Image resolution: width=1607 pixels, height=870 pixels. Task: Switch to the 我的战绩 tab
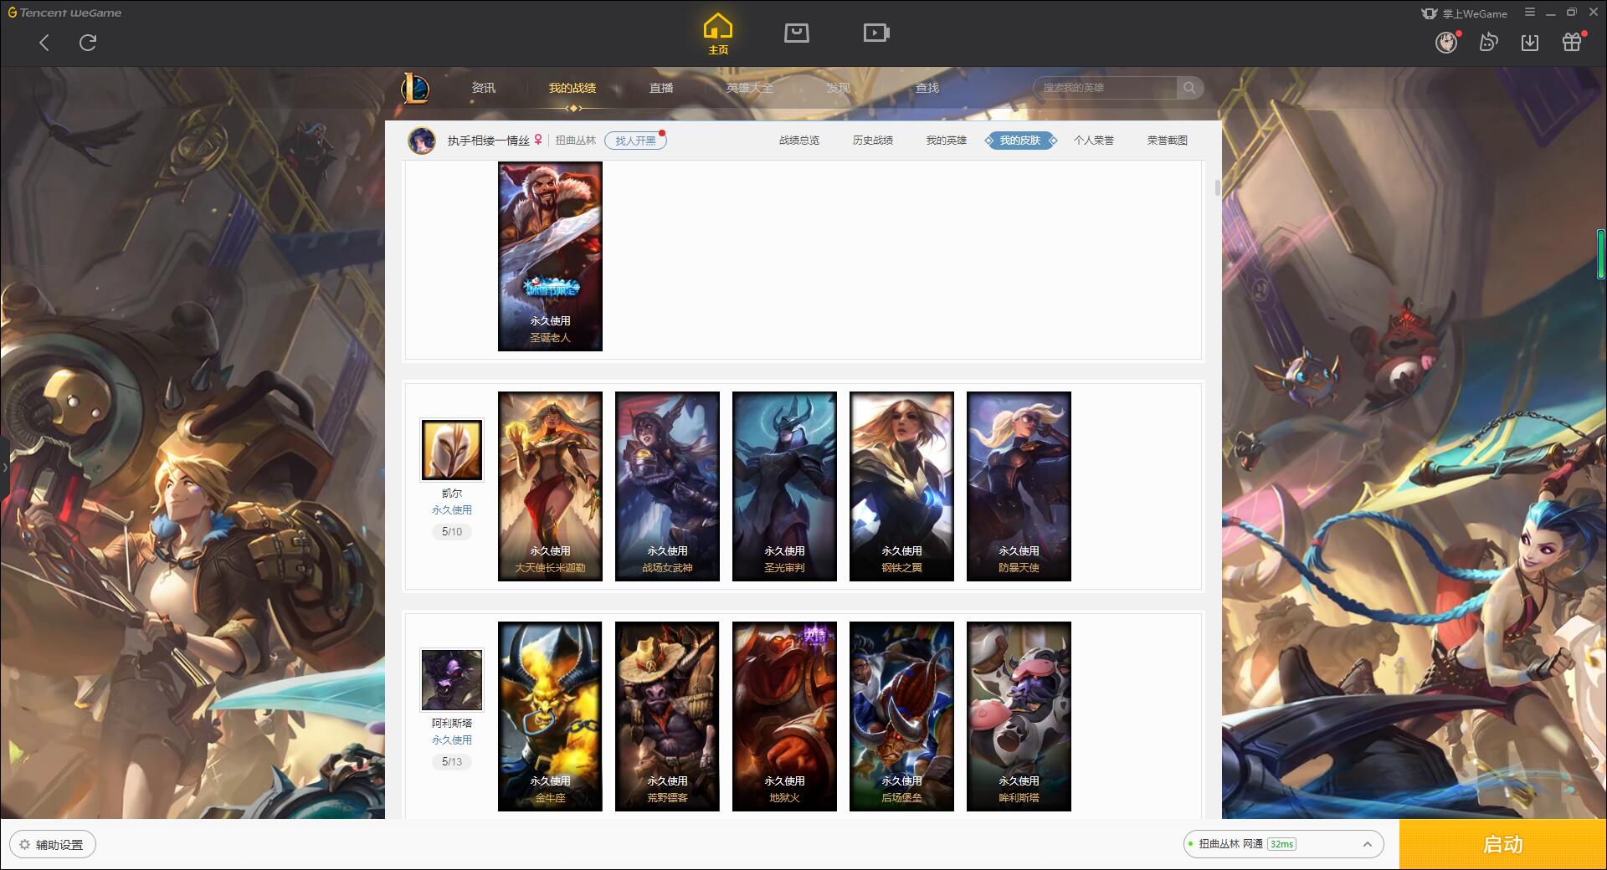(x=572, y=88)
